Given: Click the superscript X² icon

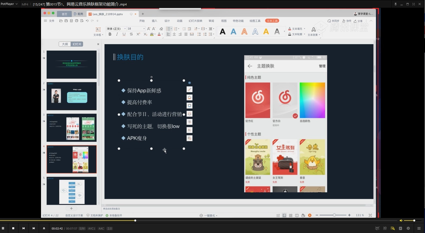Looking at the screenshot, I should 138,34.
